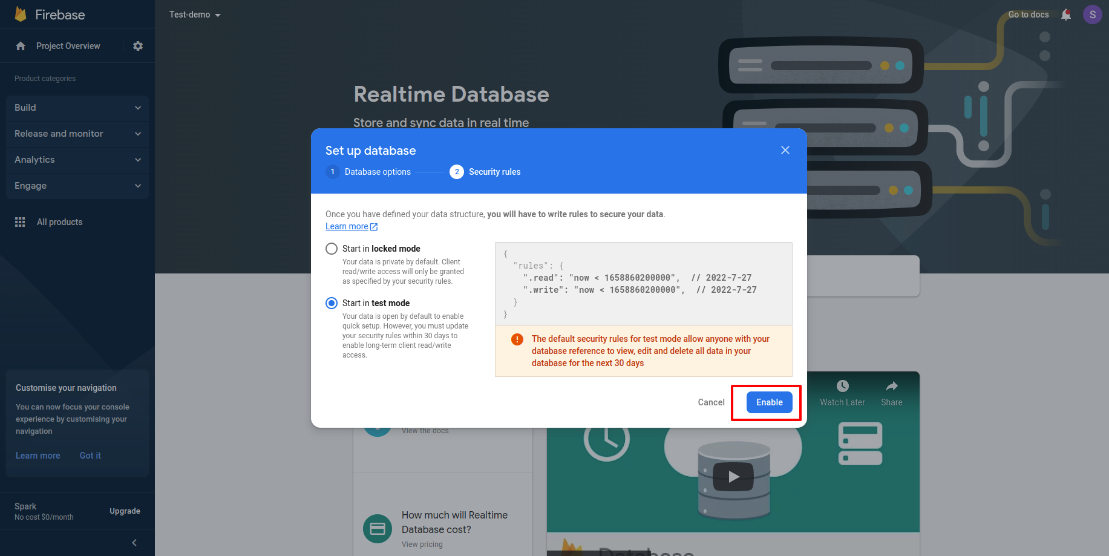This screenshot has width=1109, height=556.
Task: Open project settings gear icon
Action: pos(138,46)
